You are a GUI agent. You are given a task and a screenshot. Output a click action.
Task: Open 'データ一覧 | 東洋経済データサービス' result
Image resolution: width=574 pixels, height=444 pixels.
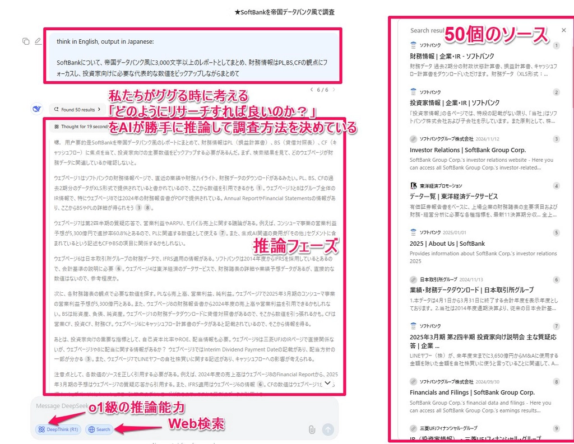point(453,197)
